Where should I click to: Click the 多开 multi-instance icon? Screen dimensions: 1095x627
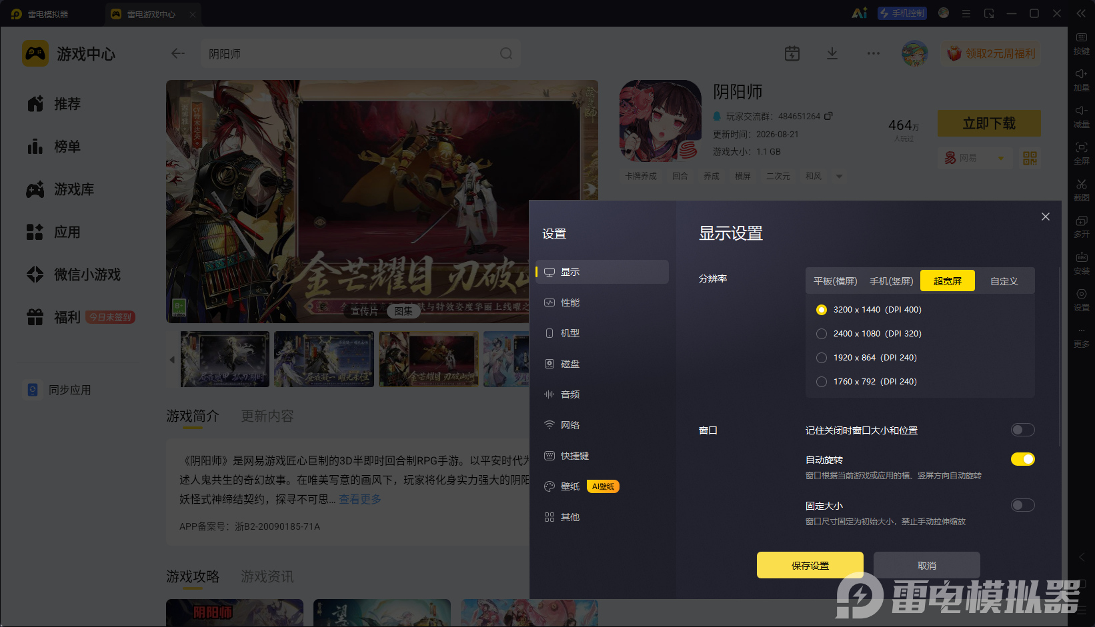(1082, 227)
